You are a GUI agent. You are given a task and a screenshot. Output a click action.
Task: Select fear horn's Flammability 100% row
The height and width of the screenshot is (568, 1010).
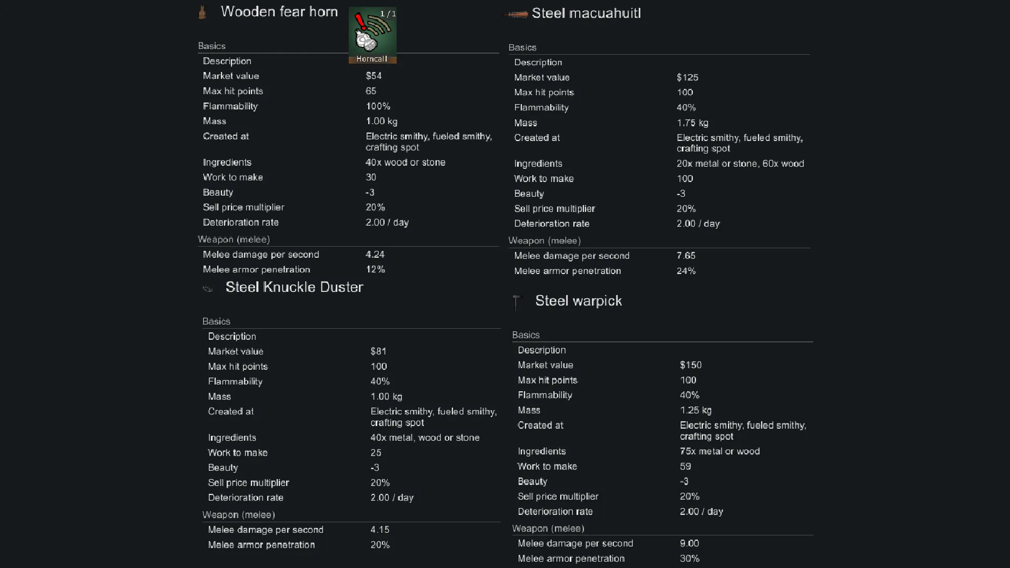(x=348, y=106)
